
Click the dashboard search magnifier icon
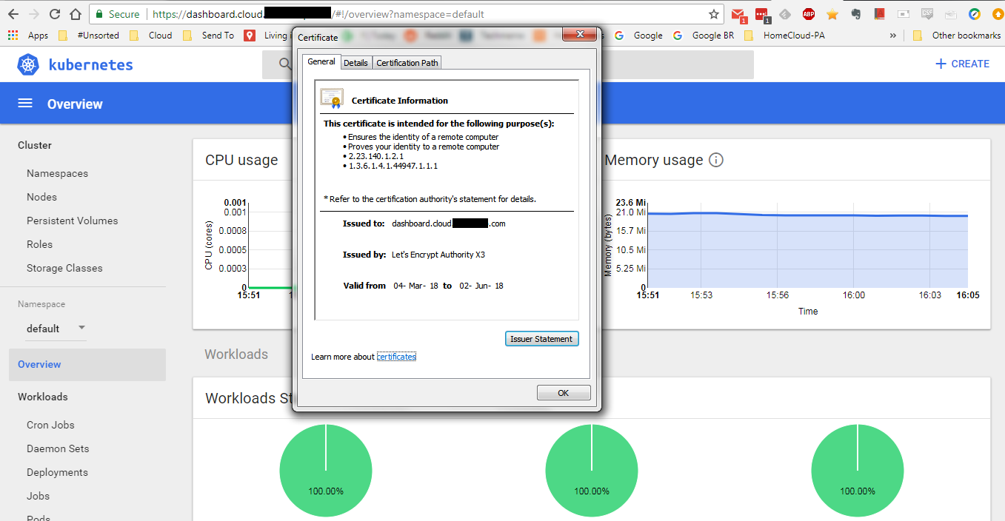285,64
